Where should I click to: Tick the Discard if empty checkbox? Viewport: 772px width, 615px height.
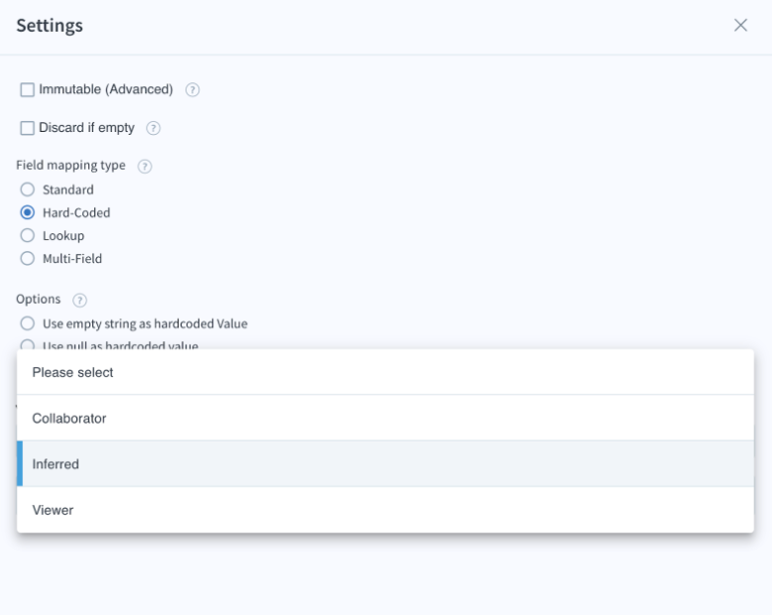pos(27,128)
